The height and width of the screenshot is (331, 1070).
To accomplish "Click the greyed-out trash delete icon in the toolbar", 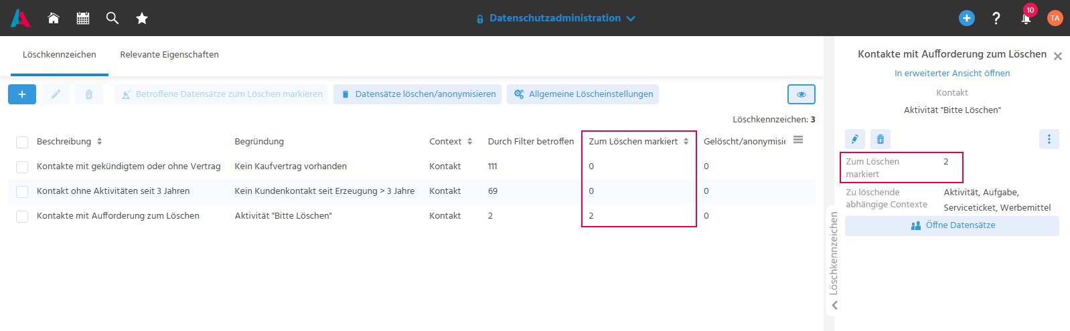I will pyautogui.click(x=89, y=94).
